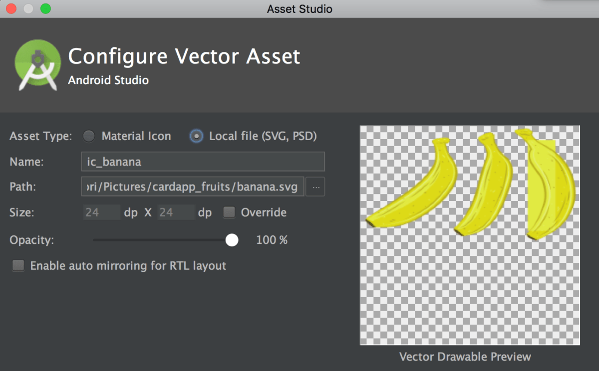Click the Vector Drawable Preview caption

point(465,357)
